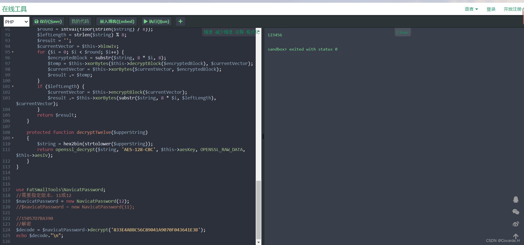Click 'sandbox> exited with status 0' output line
Screen dimensions: 524x245
click(303, 49)
